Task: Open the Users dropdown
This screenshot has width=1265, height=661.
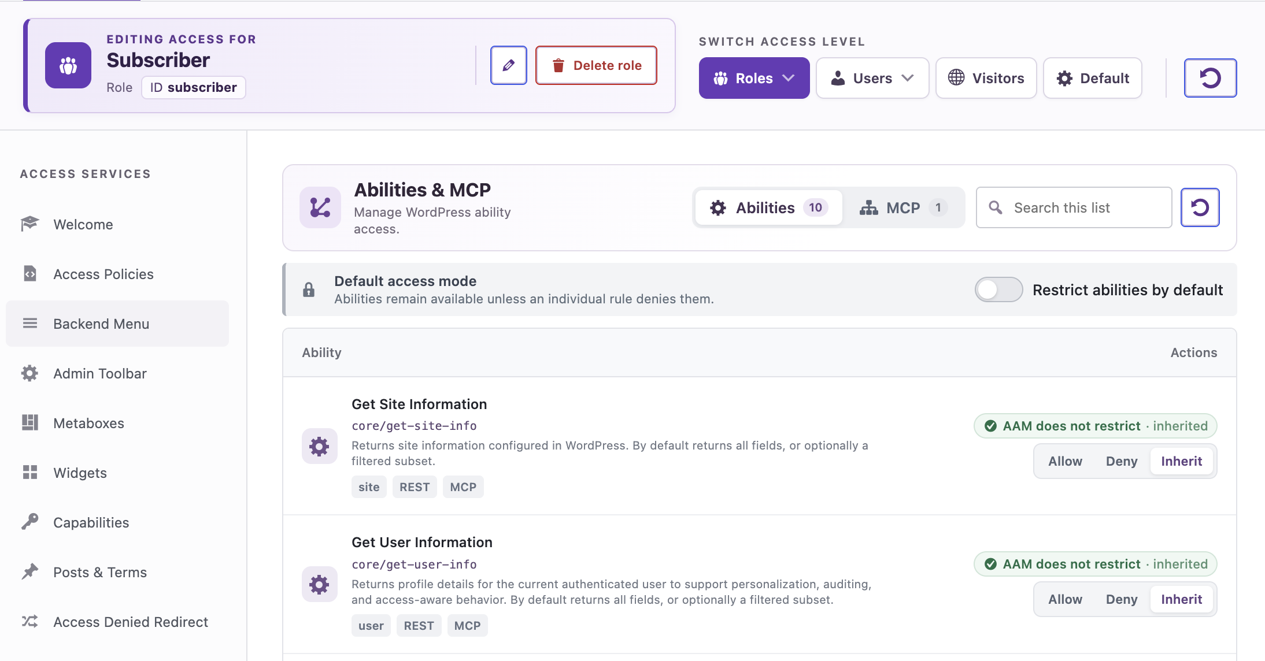Action: (x=872, y=78)
